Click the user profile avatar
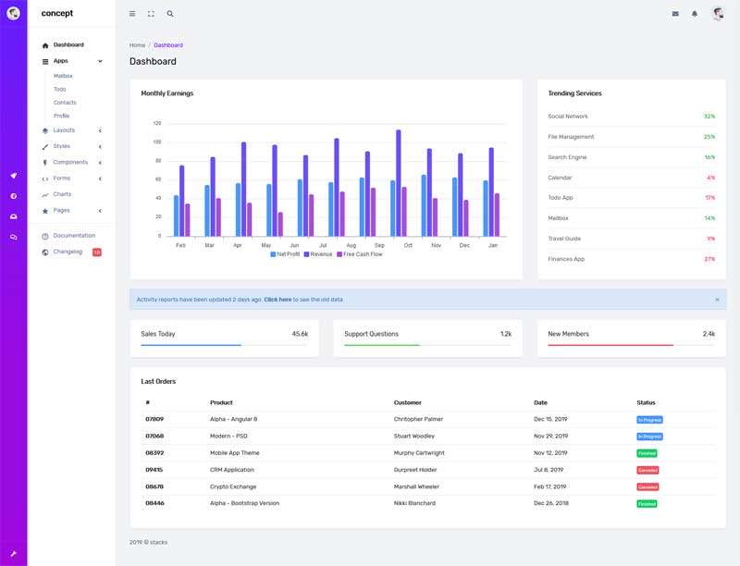 [x=718, y=13]
